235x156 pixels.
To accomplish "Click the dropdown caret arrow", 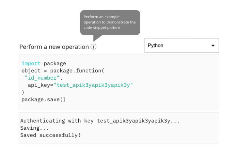I will (213, 45).
